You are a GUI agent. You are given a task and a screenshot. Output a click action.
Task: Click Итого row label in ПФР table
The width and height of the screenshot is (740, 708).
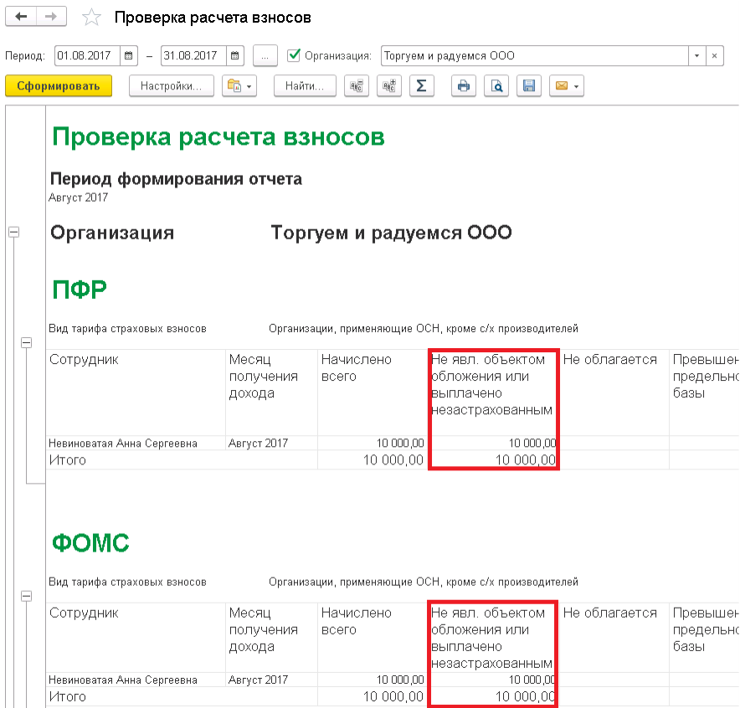click(x=68, y=460)
